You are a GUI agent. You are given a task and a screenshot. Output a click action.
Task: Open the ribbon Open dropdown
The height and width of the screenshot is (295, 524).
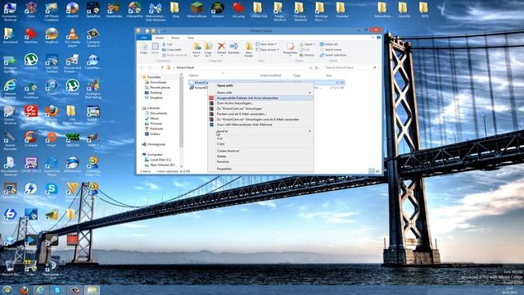pos(307,44)
